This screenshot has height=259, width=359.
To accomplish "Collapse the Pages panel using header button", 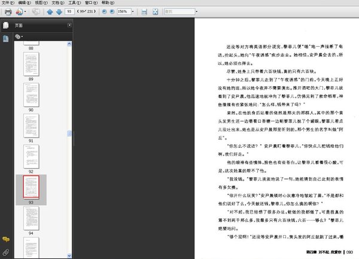I will point(69,26).
